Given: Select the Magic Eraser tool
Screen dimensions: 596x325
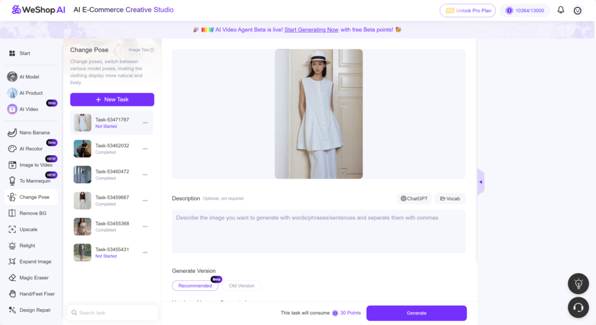Looking at the screenshot, I should click(34, 278).
